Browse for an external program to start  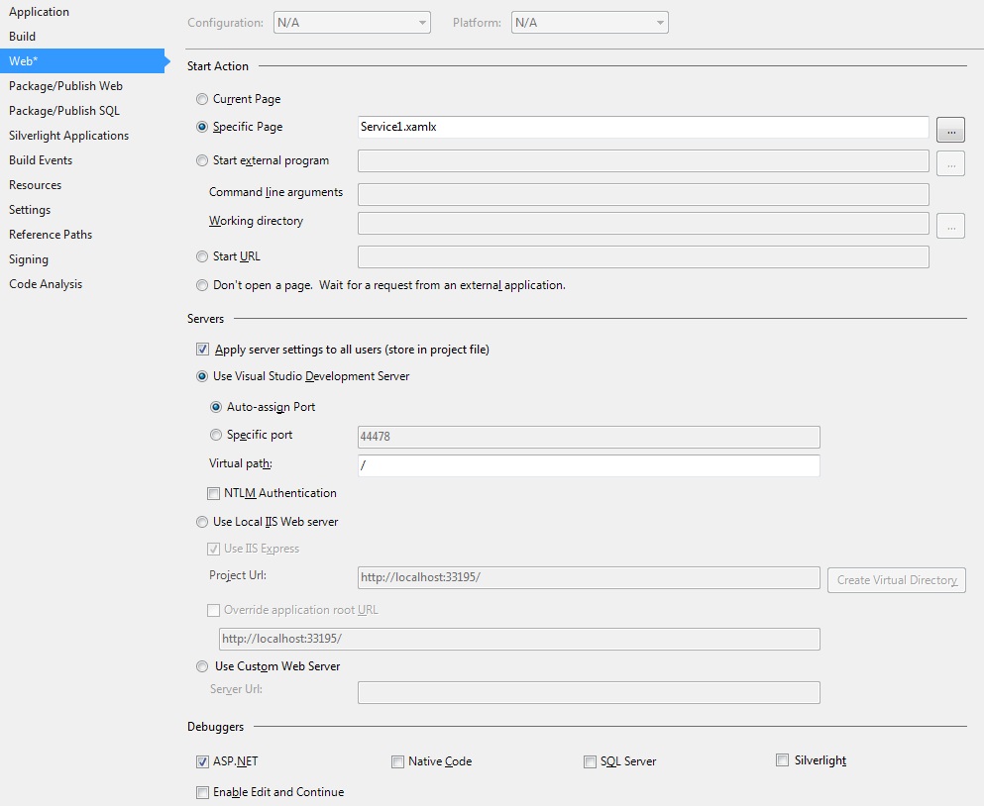pyautogui.click(x=949, y=163)
